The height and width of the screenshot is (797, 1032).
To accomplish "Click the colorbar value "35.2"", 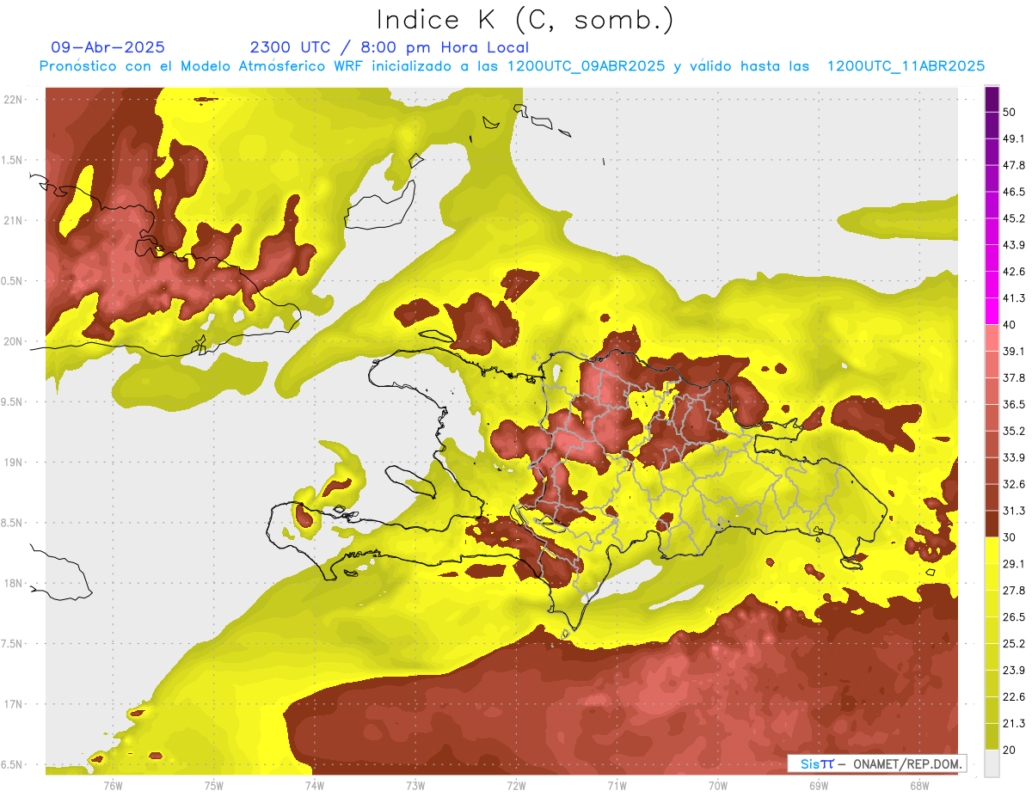I will (1014, 431).
